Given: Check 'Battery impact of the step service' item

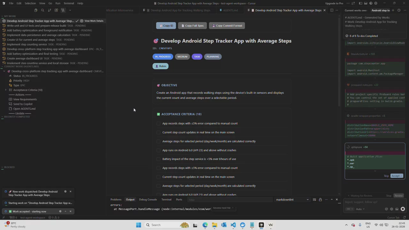Looking at the screenshot, I should point(158,159).
